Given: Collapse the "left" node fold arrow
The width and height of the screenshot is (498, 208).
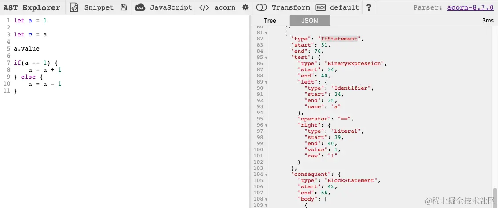Looking at the screenshot, I should (x=266, y=82).
